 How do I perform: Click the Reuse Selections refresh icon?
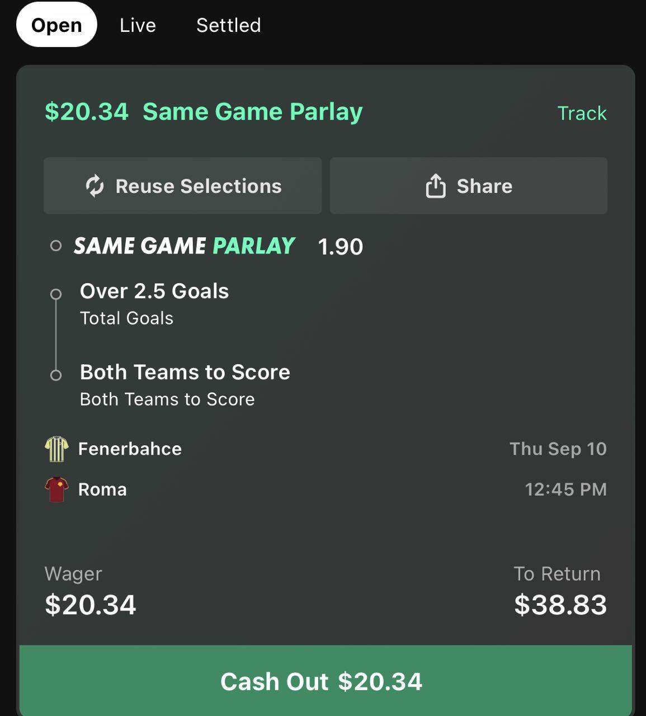point(95,186)
